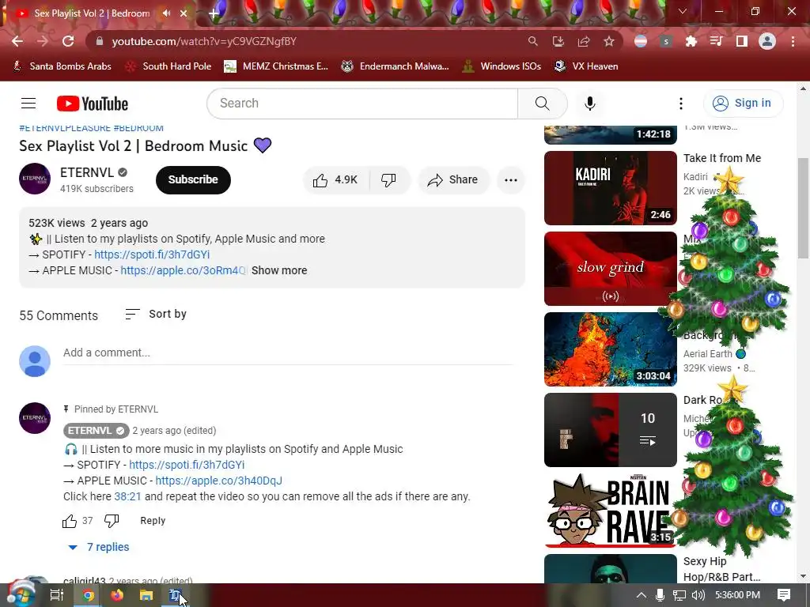
Task: Open volume control in system tray
Action: [x=698, y=595]
